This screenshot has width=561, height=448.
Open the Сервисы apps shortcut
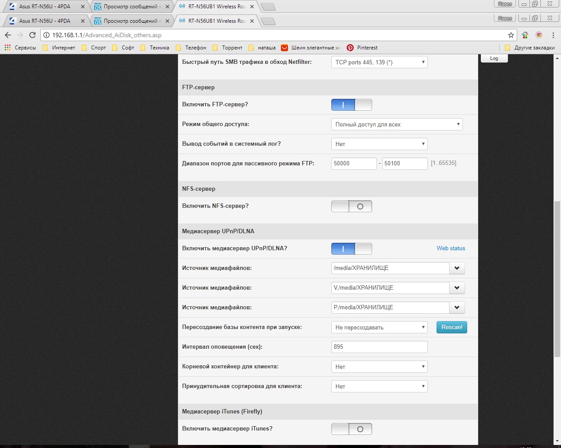point(21,48)
